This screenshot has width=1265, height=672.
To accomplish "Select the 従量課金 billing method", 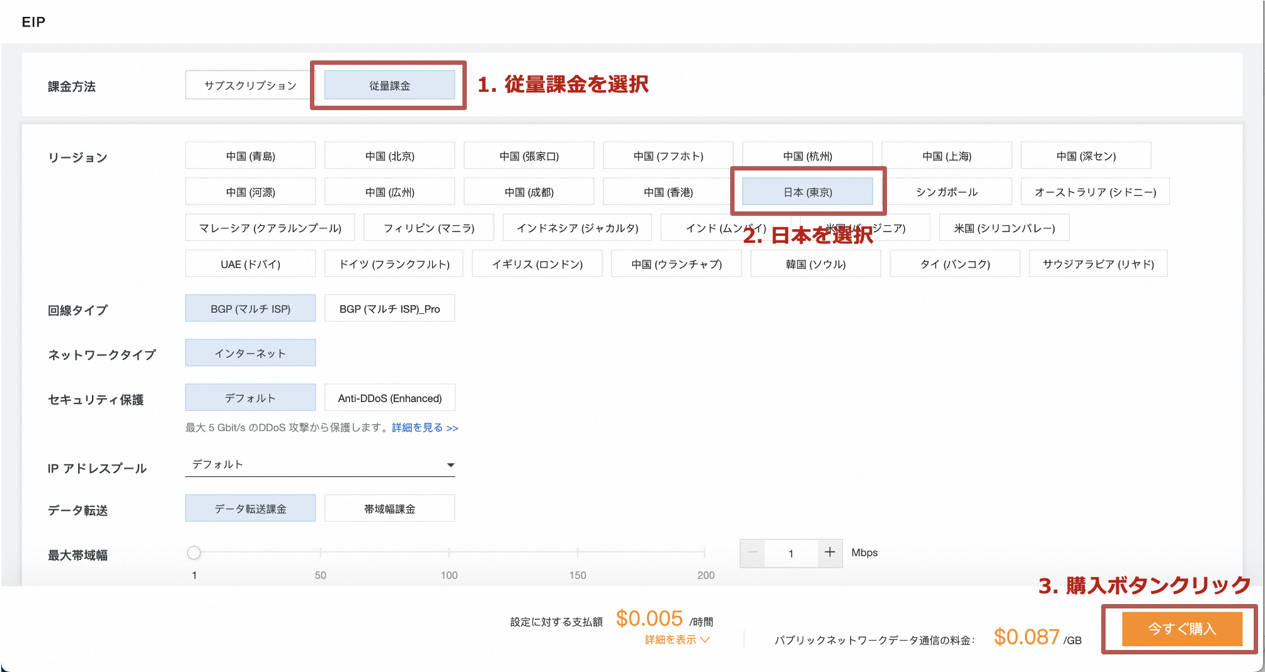I will click(389, 84).
